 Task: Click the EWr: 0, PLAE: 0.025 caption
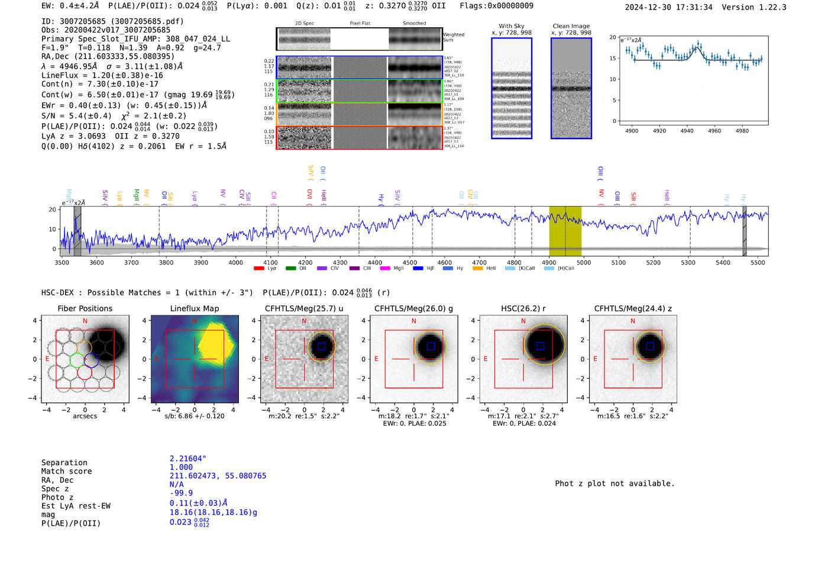[x=415, y=424]
